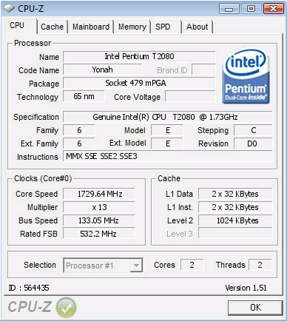Viewport: 287px width, 321px height.
Task: Click the Specification text field
Action: click(x=168, y=117)
